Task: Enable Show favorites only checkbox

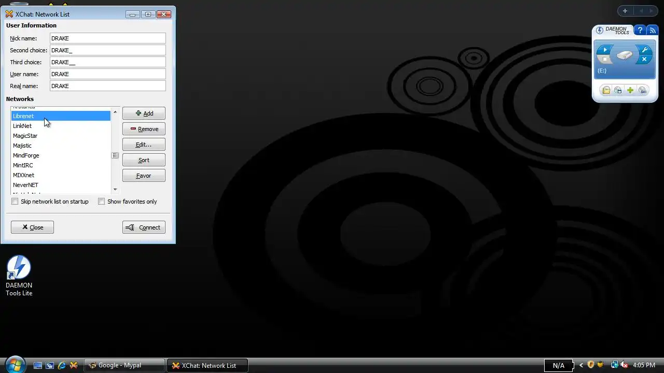Action: click(x=102, y=202)
